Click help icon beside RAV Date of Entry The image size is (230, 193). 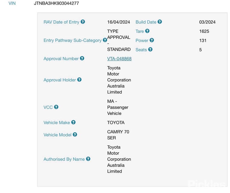[x=83, y=22]
